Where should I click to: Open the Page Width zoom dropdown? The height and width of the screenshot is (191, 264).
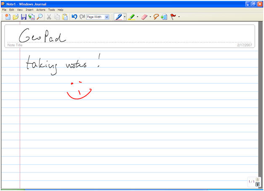coord(106,17)
